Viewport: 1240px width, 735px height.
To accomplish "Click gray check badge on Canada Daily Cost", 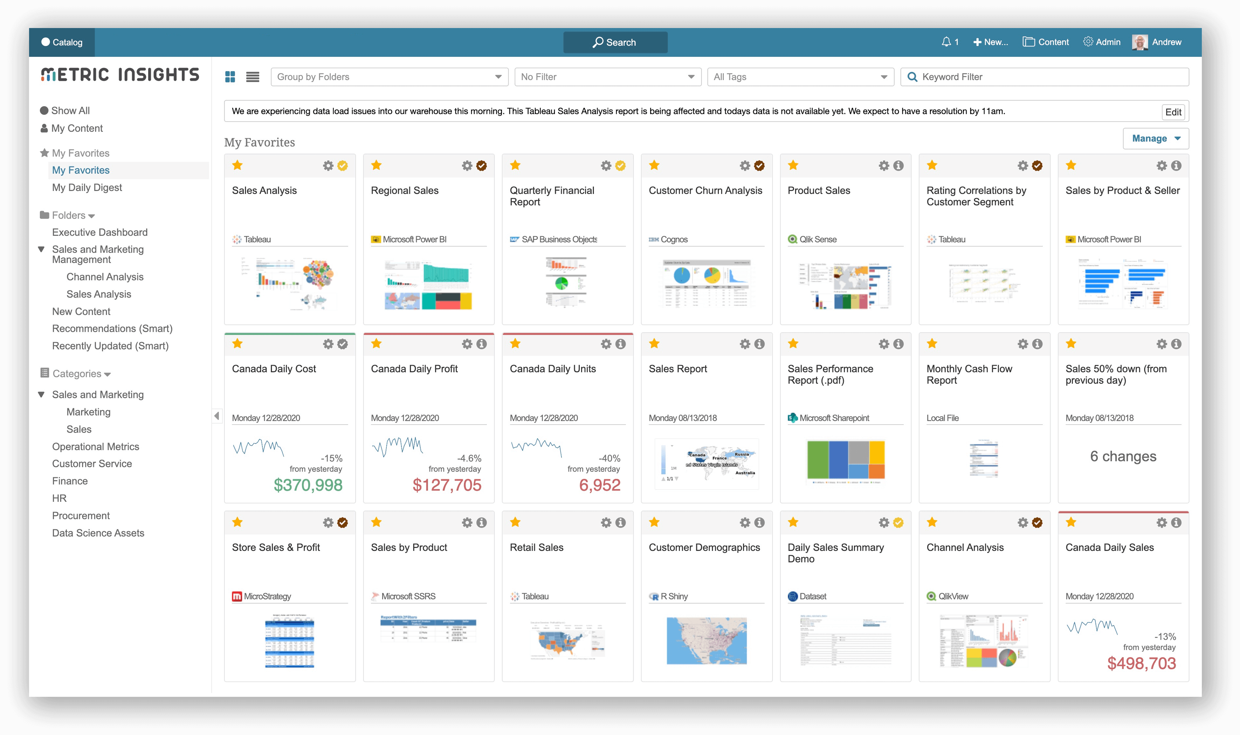I will (x=342, y=344).
